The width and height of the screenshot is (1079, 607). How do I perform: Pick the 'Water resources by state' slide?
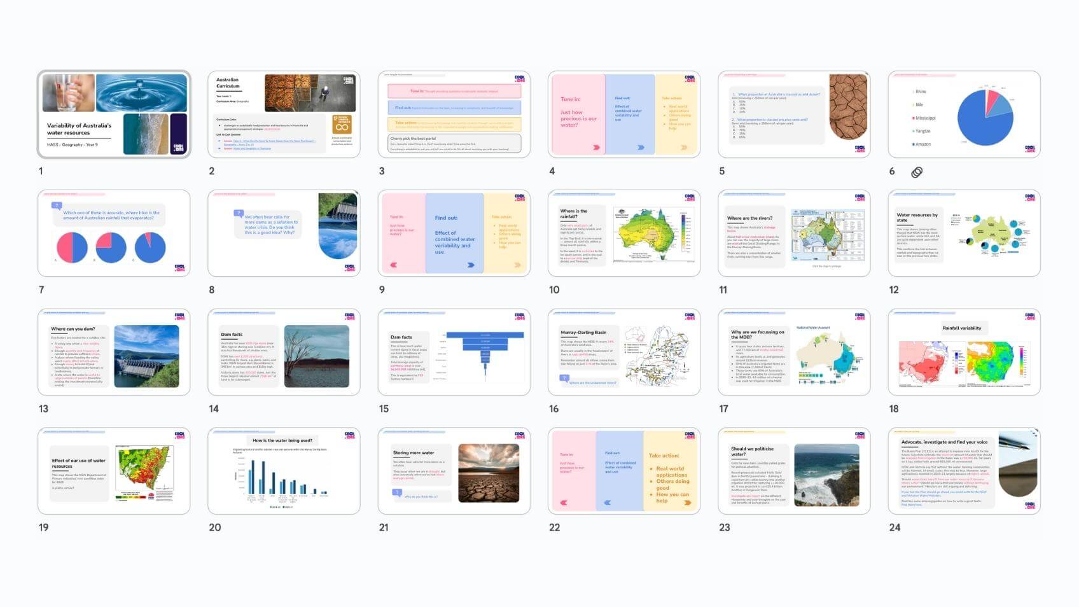coord(964,233)
